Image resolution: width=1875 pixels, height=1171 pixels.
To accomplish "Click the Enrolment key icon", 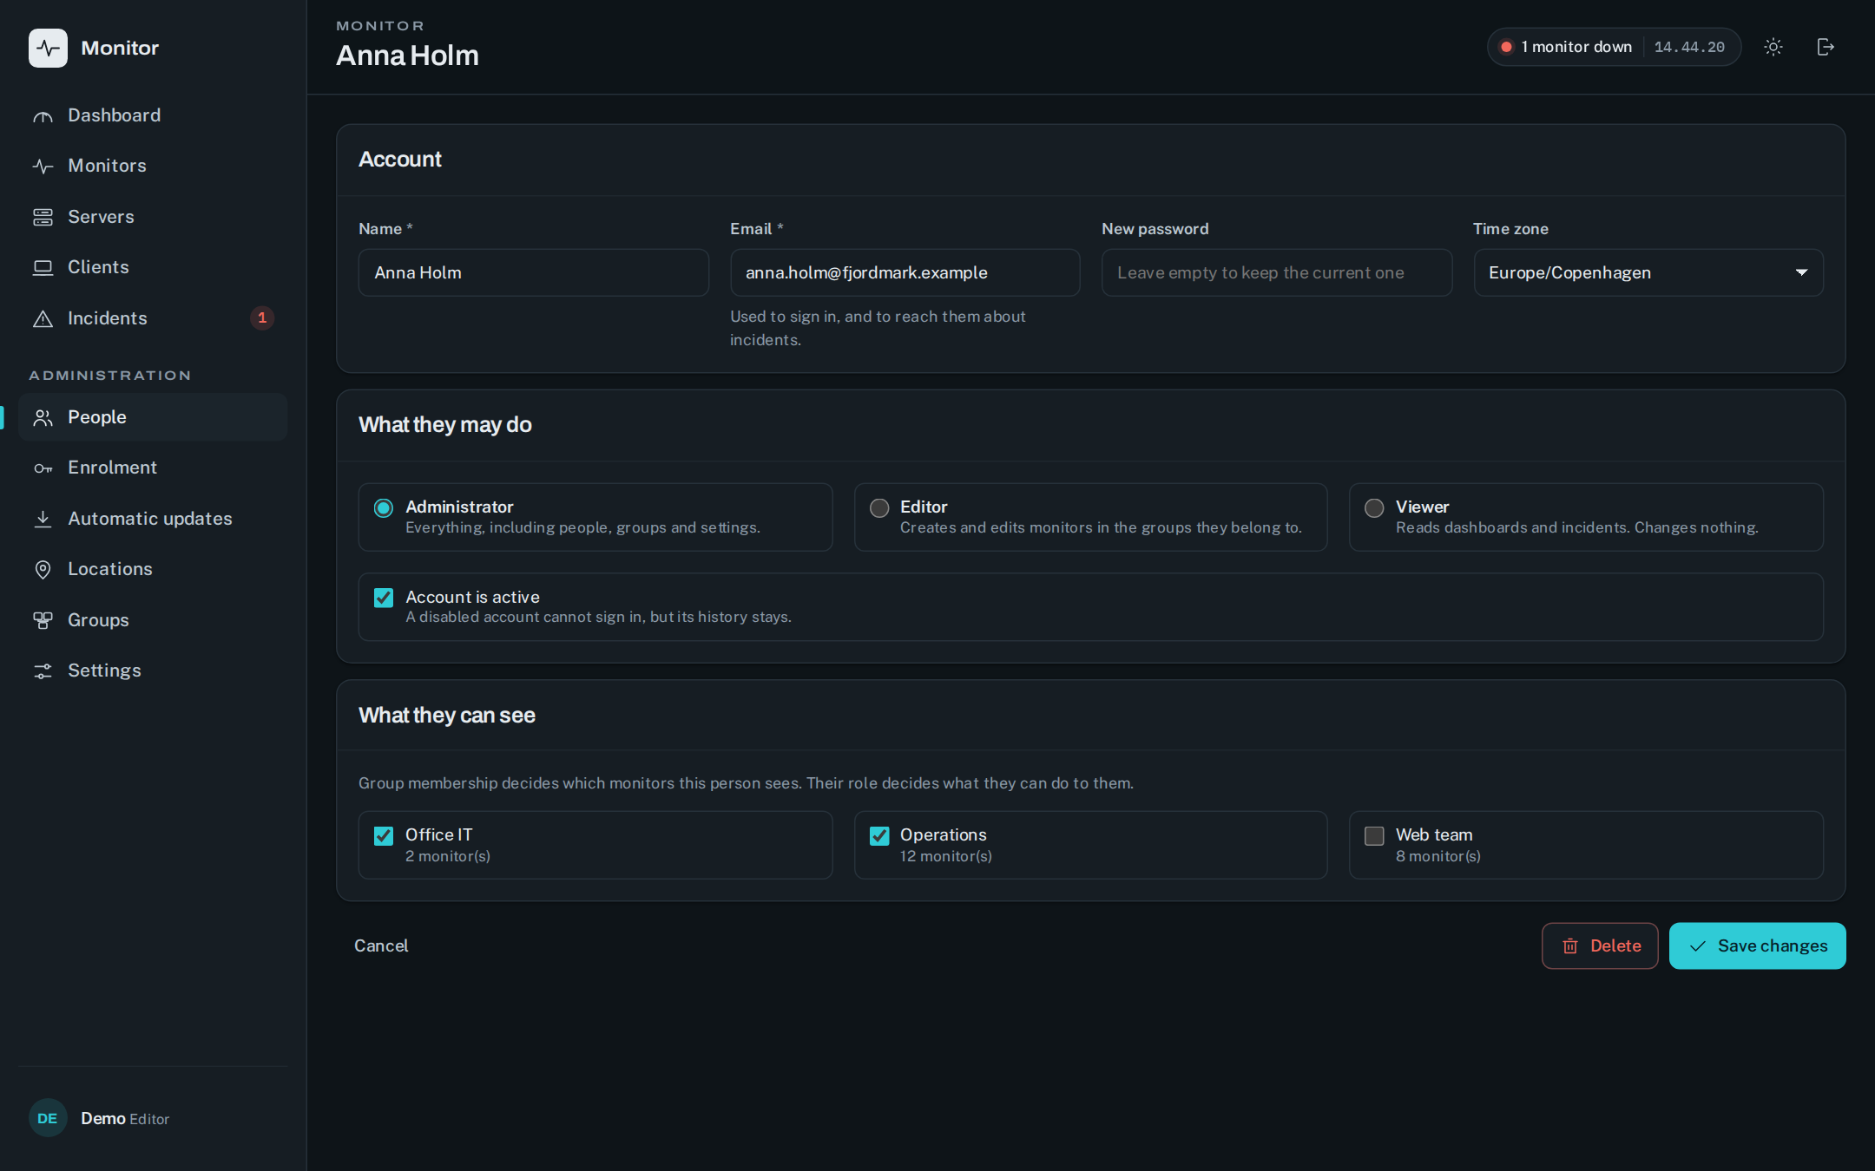I will point(43,468).
